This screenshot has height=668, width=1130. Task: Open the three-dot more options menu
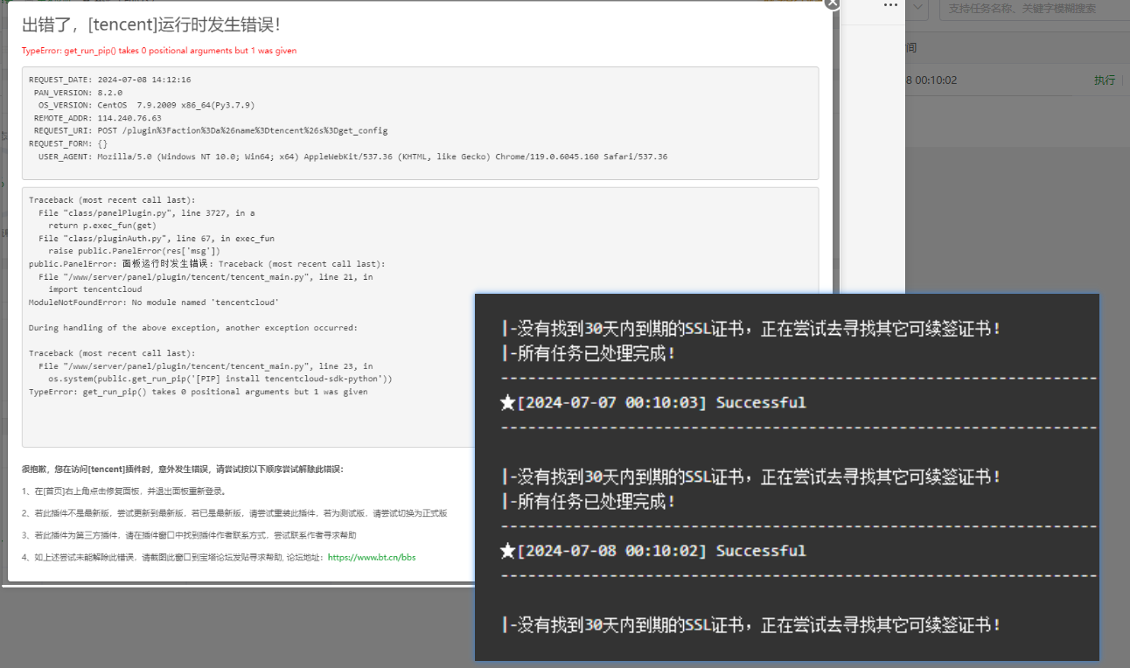890,5
